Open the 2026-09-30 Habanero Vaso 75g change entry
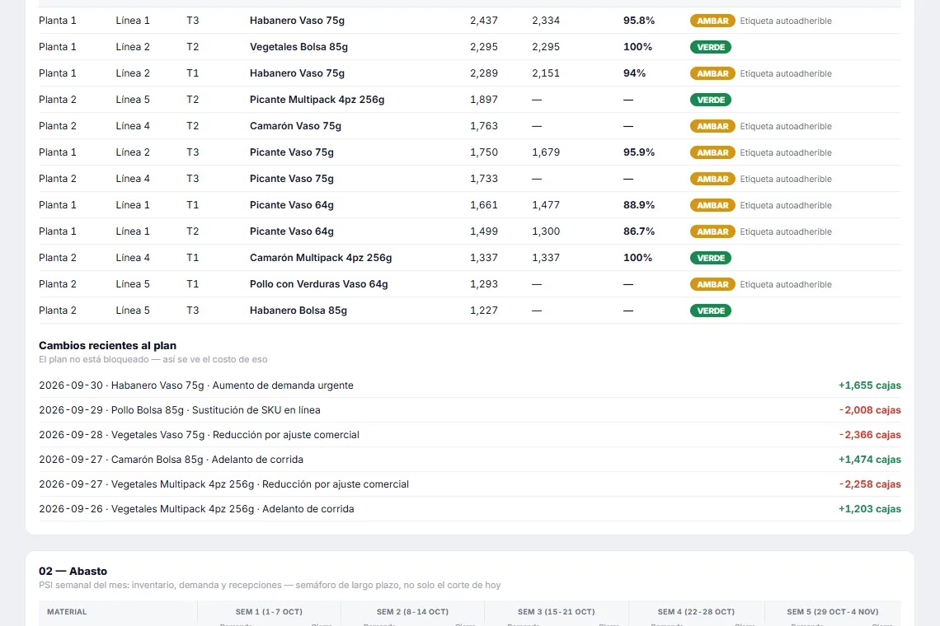The image size is (940, 626). click(470, 385)
